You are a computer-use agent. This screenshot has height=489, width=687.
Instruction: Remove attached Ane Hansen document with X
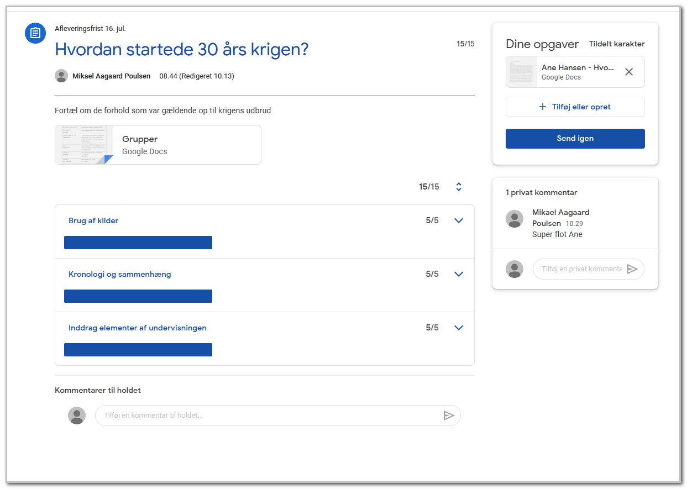(629, 72)
